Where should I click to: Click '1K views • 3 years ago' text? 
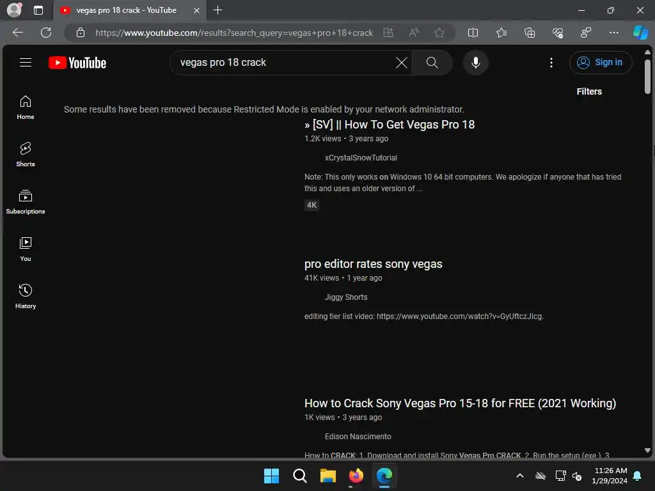(x=343, y=417)
